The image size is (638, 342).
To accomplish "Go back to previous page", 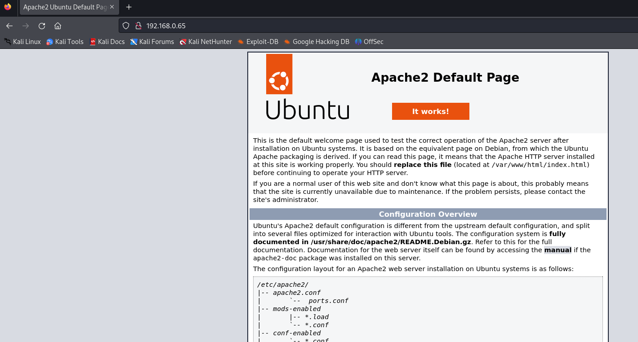I will pyautogui.click(x=9, y=26).
